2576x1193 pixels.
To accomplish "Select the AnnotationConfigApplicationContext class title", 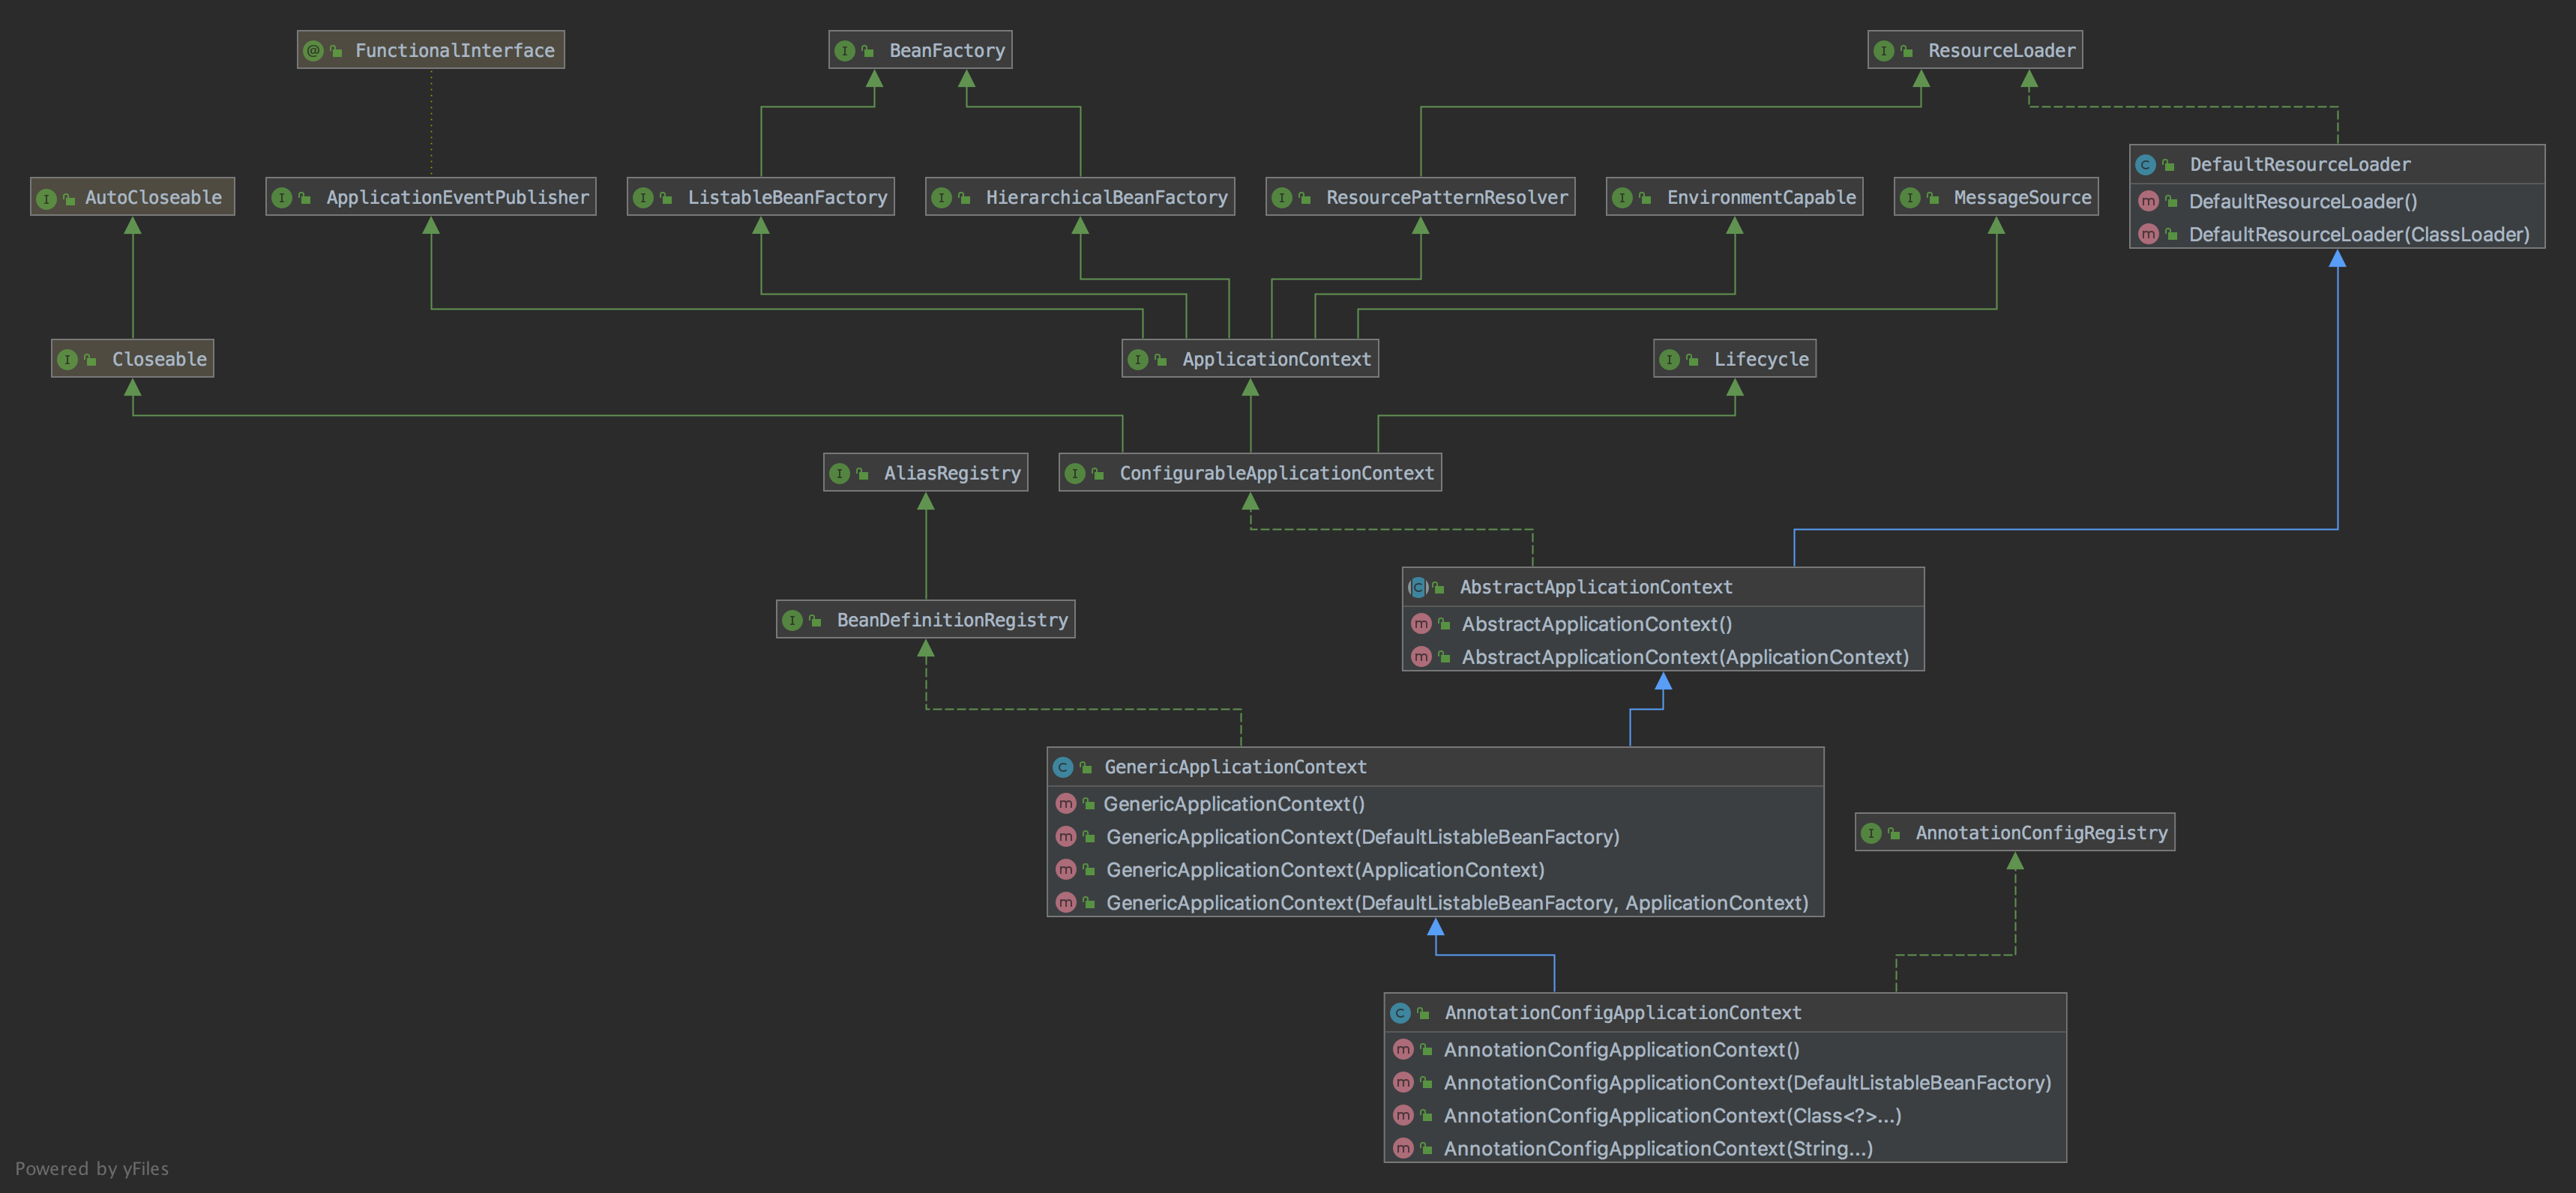I will (1623, 1013).
